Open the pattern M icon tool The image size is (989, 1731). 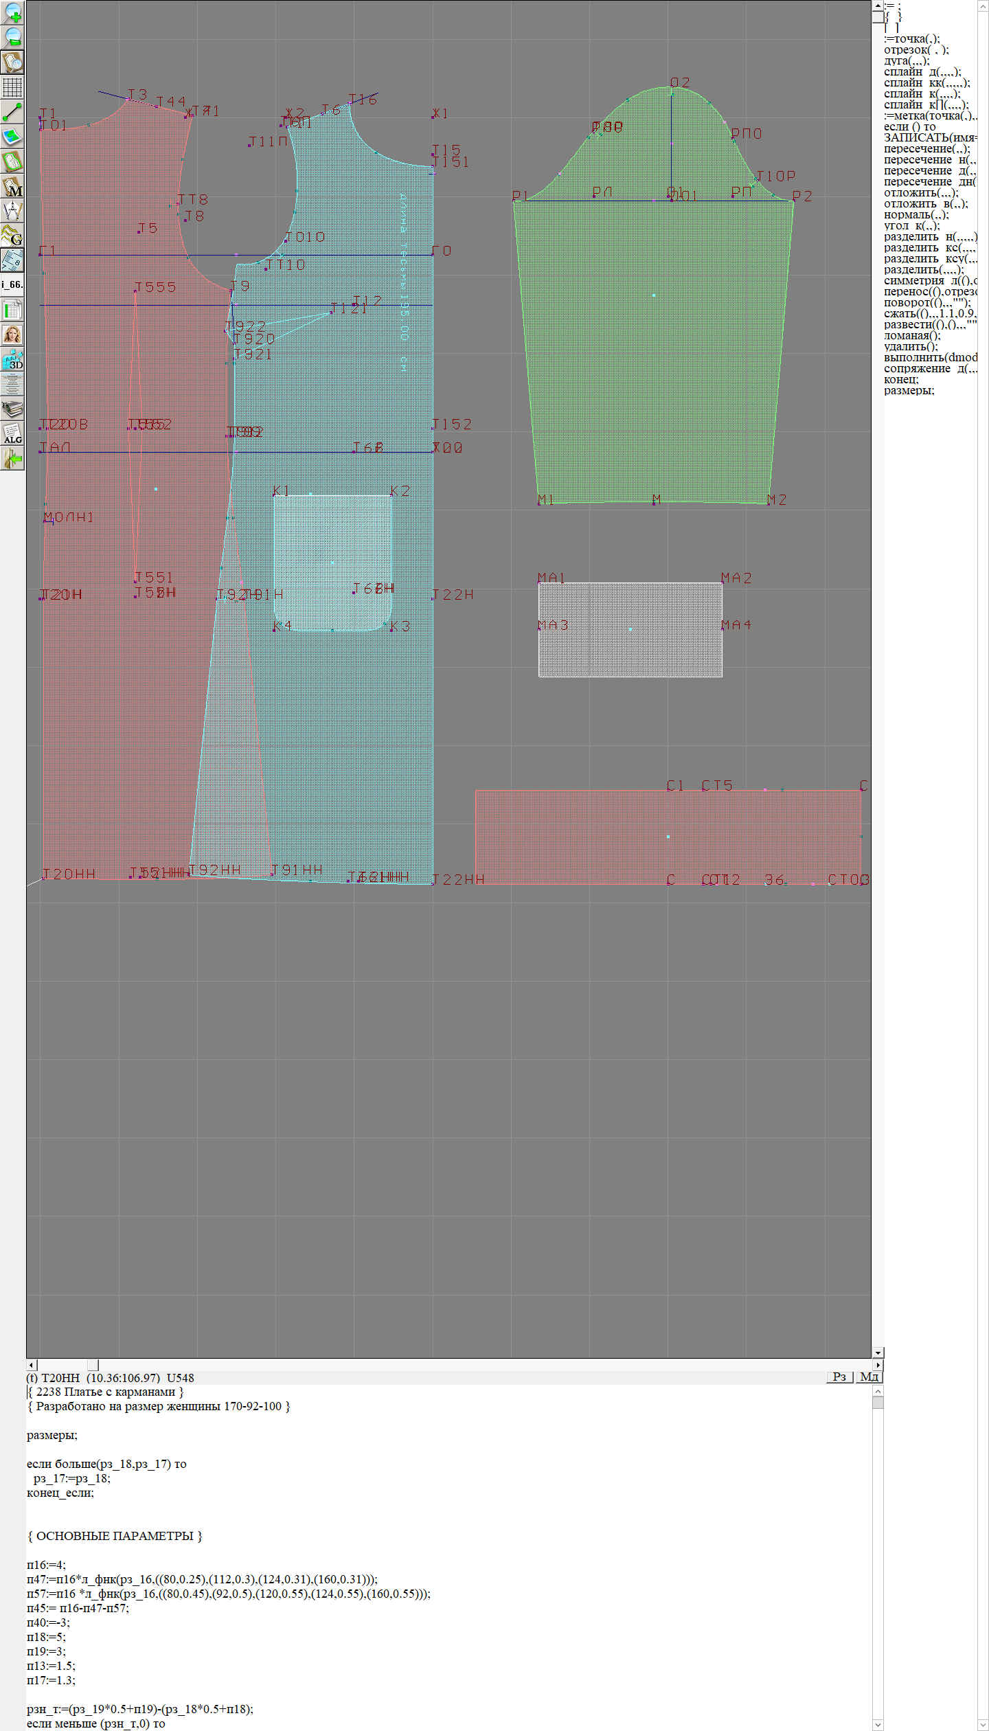click(x=12, y=186)
